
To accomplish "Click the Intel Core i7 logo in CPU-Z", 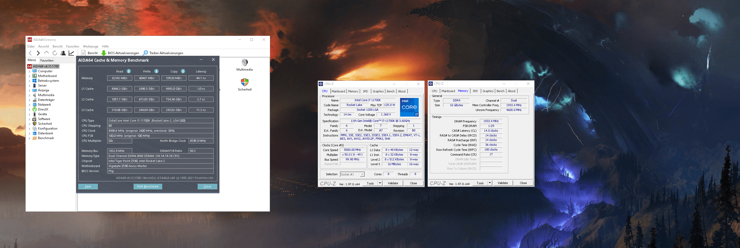I will [x=409, y=107].
